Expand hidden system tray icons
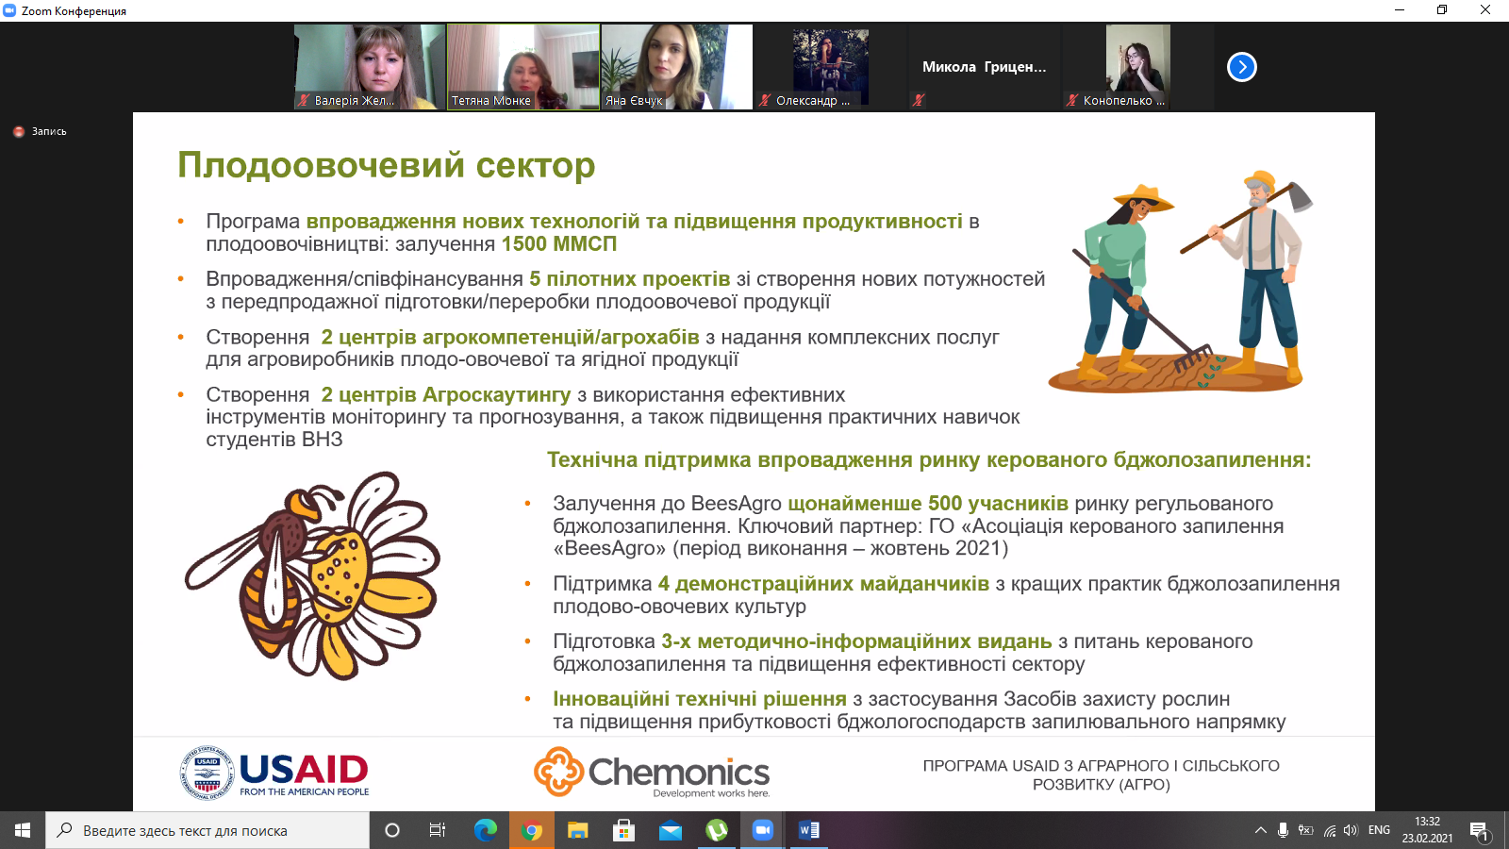This screenshot has height=849, width=1509. [1261, 830]
